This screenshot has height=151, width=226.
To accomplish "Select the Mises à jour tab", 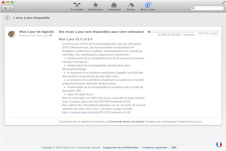I will click(x=148, y=7).
